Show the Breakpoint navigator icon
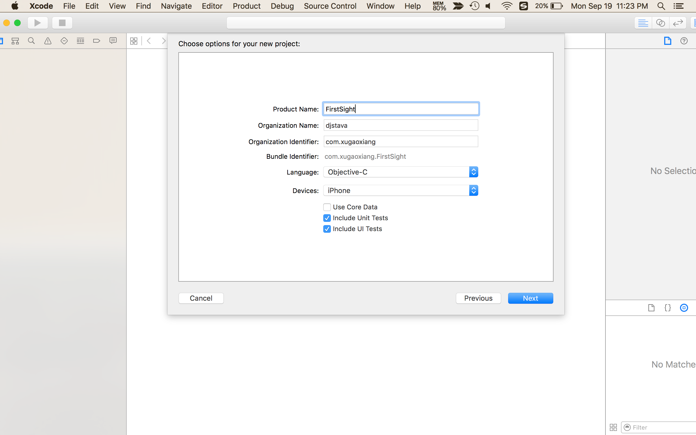Image resolution: width=696 pixels, height=435 pixels. pyautogui.click(x=97, y=41)
